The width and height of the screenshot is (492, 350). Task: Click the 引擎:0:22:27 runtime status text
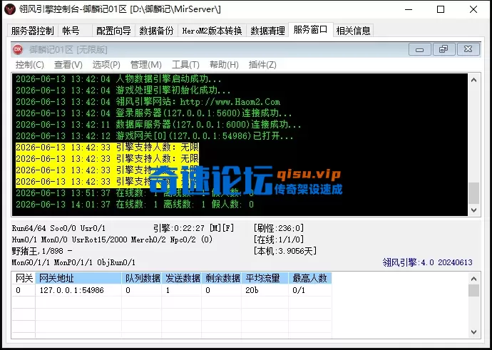(x=194, y=228)
